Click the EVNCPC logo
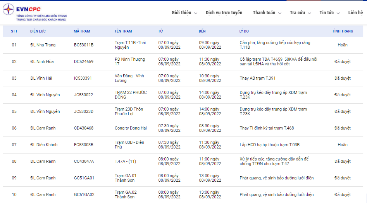The width and height of the screenshot is (367, 203). (x=35, y=13)
